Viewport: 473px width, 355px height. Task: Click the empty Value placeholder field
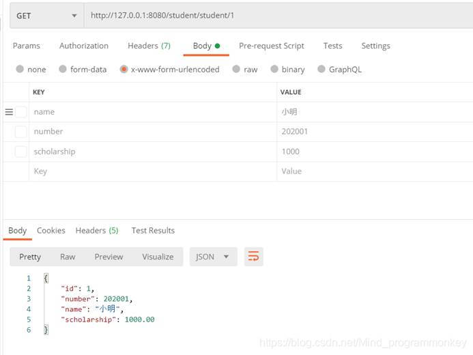[x=375, y=171]
